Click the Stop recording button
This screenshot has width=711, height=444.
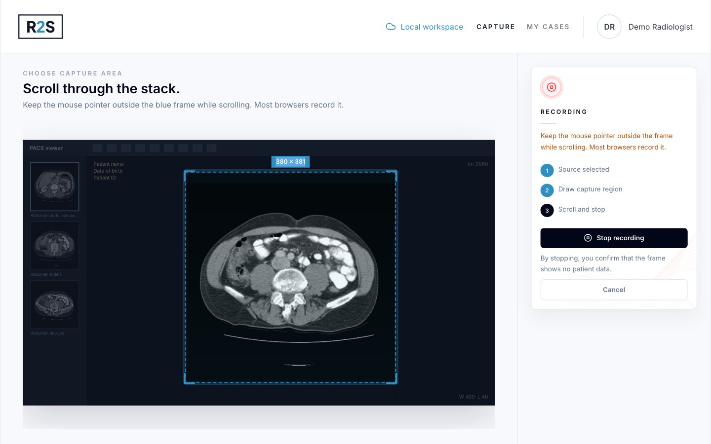tap(614, 238)
